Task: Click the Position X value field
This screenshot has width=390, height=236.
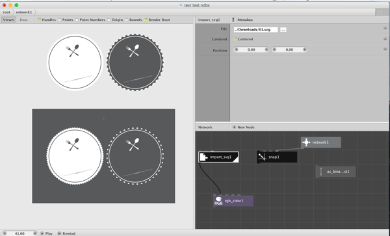Action: pos(251,49)
